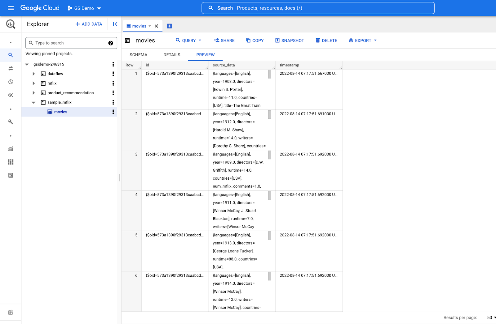Expand the dataflow dataset node

[x=33, y=74]
